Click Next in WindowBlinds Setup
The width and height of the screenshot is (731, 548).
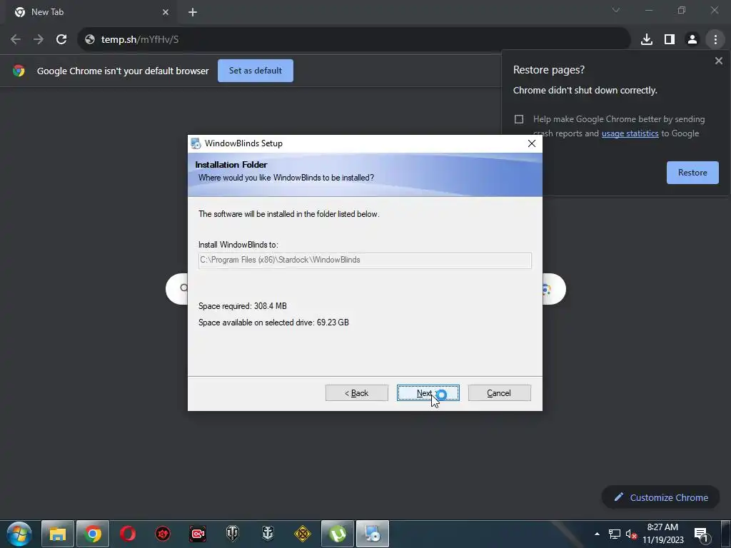[428, 393]
